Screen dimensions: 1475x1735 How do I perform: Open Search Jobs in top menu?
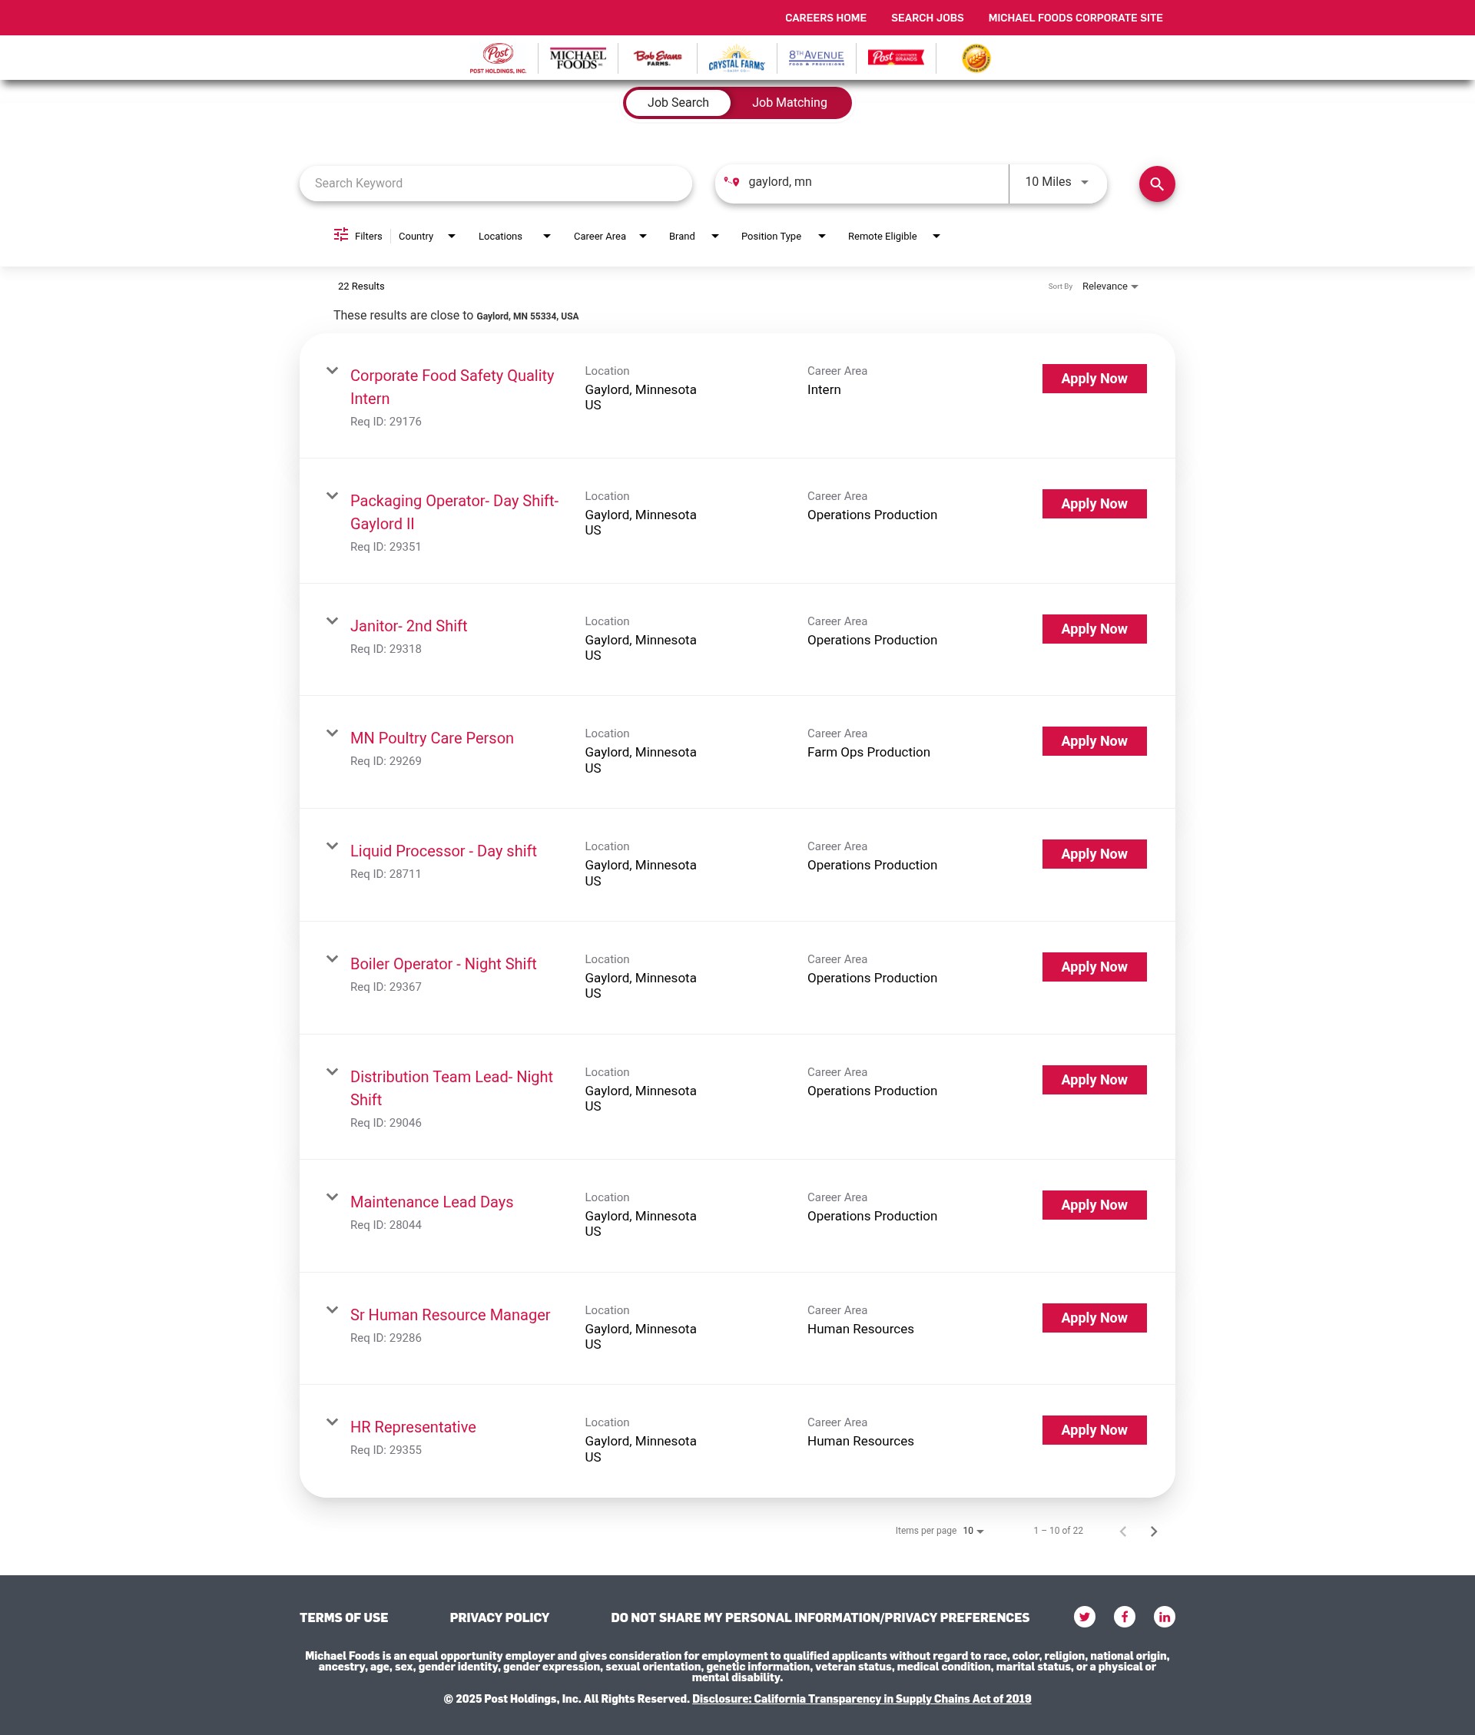tap(926, 18)
